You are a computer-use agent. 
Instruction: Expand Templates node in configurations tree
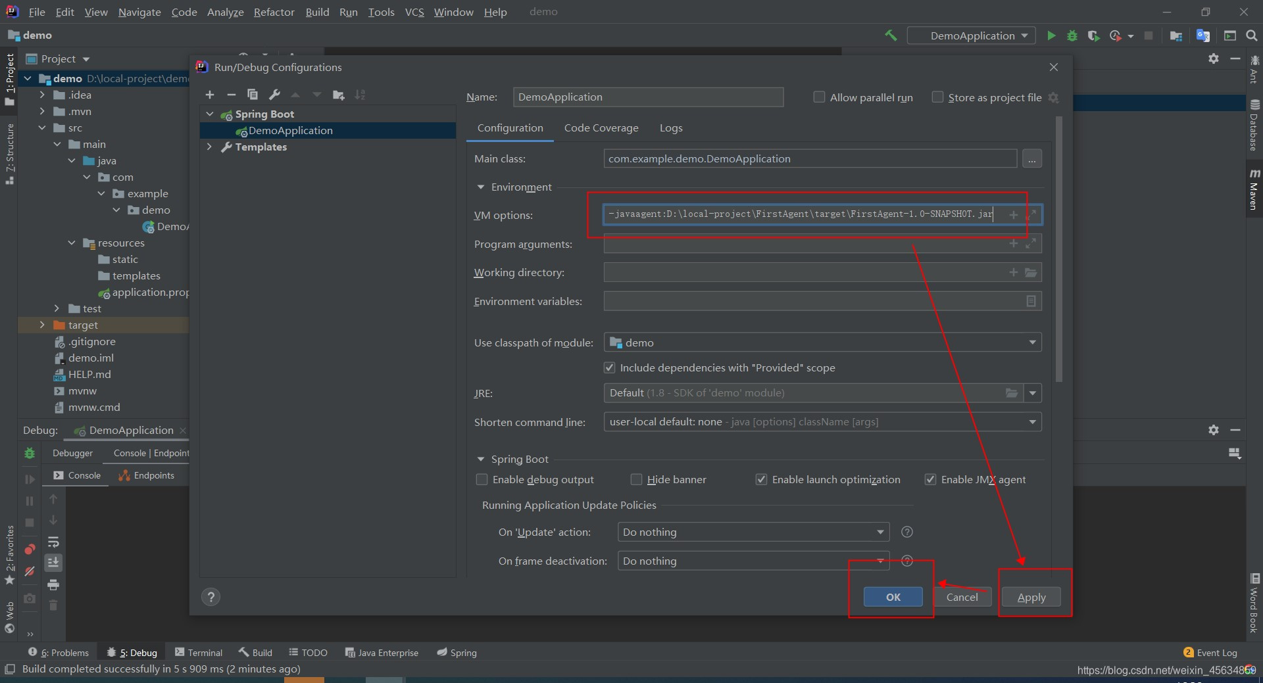point(210,147)
